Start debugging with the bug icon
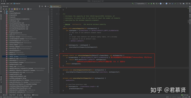Image resolution: width=191 pixels, height=98 pixels. tap(151, 4)
